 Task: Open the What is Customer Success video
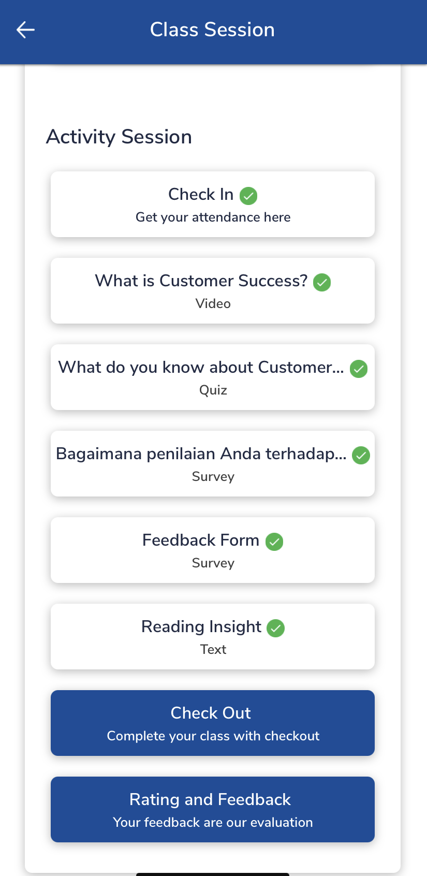click(201, 281)
